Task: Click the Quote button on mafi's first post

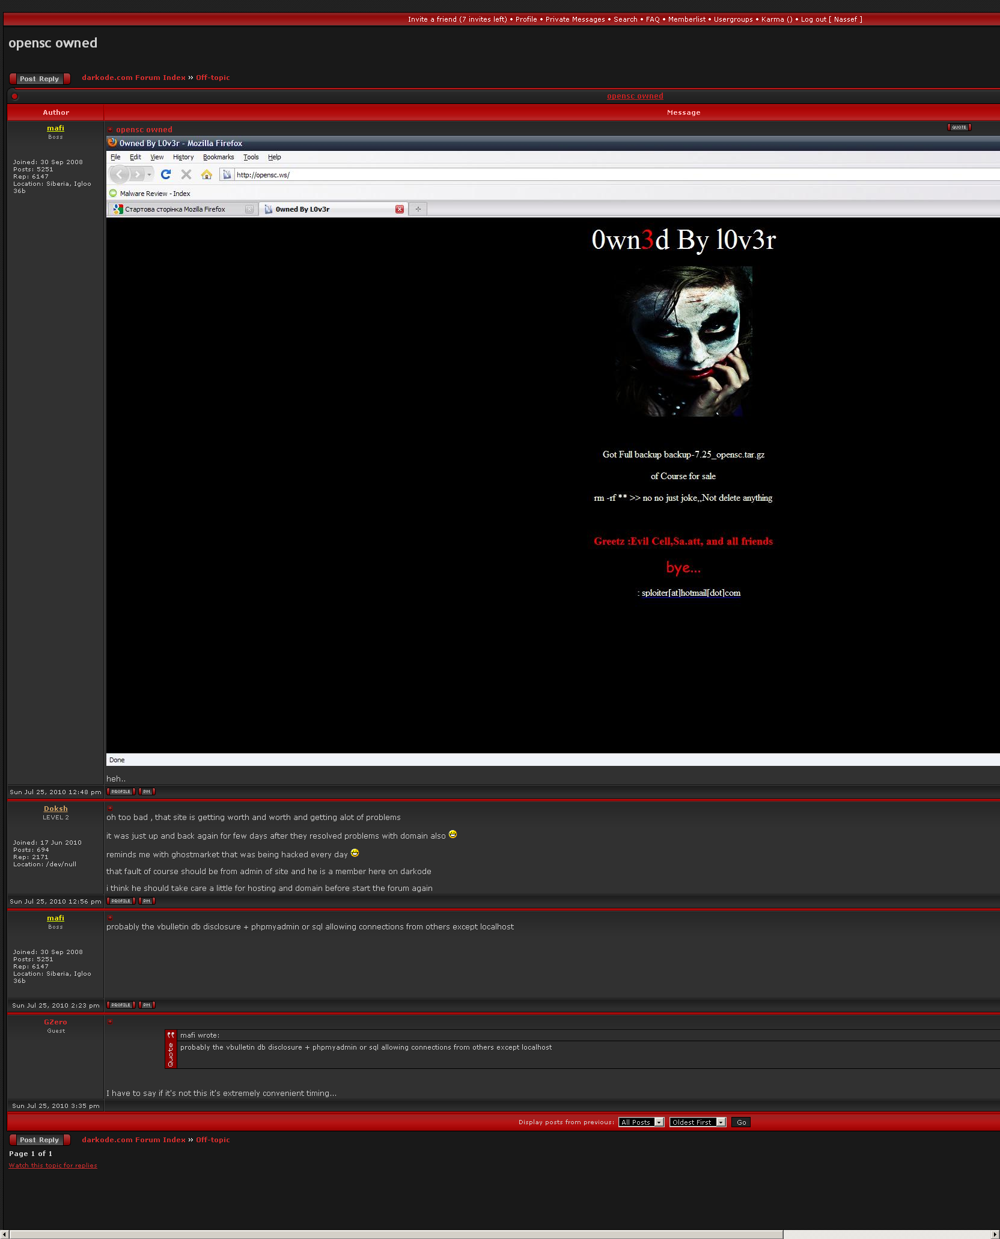Action: pos(959,127)
